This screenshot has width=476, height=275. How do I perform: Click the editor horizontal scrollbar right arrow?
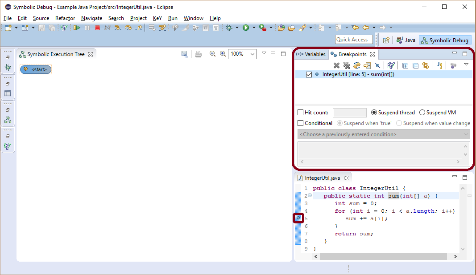pos(455,256)
